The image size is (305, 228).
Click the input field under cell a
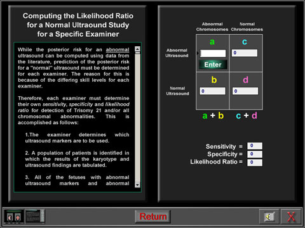pyautogui.click(x=213, y=53)
